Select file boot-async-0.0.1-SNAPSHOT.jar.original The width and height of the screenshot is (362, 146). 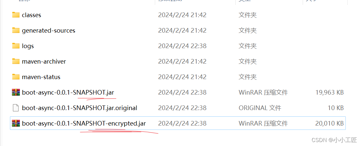click(80, 108)
